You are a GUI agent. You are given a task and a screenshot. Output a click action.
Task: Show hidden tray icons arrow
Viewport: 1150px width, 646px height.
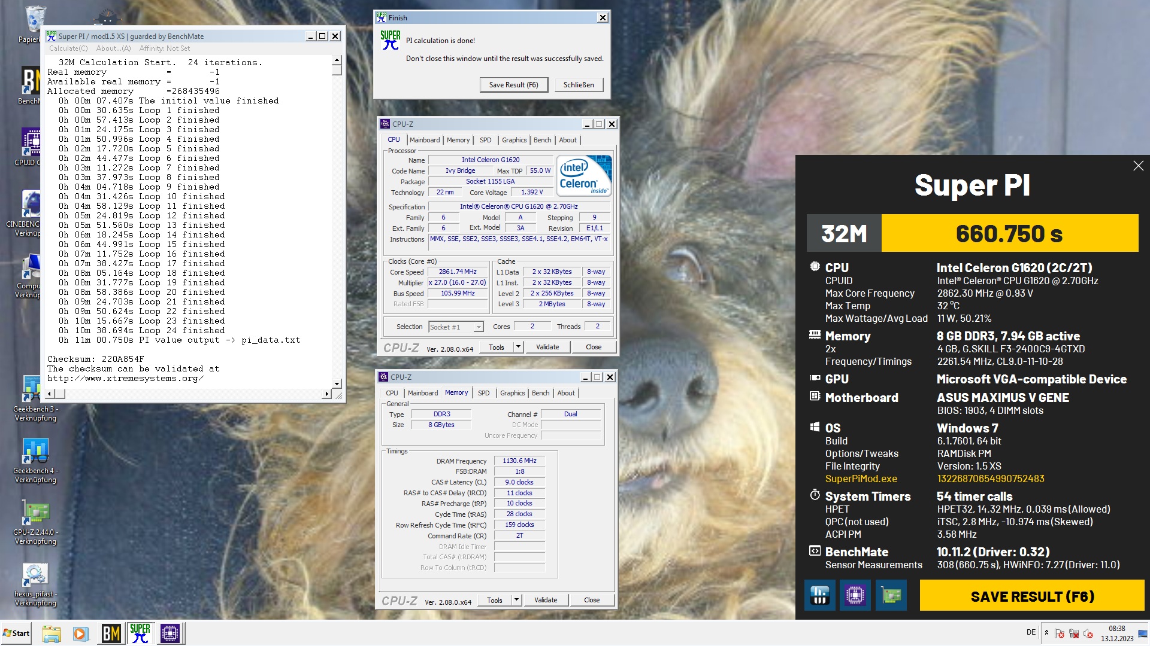pos(1046,633)
